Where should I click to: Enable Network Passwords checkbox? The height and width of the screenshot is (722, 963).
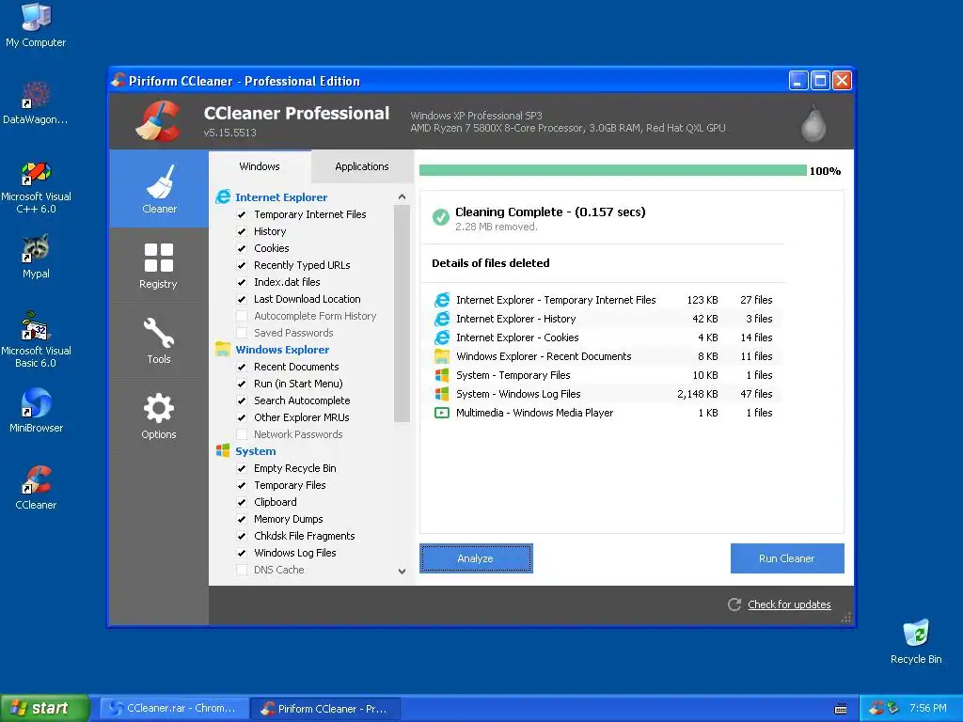tap(242, 434)
